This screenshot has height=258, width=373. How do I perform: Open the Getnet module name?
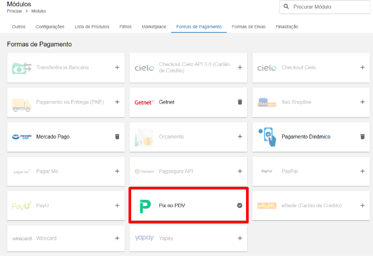click(x=166, y=102)
